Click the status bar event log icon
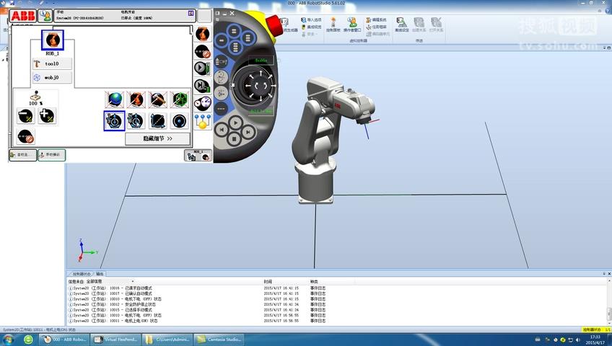The image size is (612, 346). (x=191, y=13)
